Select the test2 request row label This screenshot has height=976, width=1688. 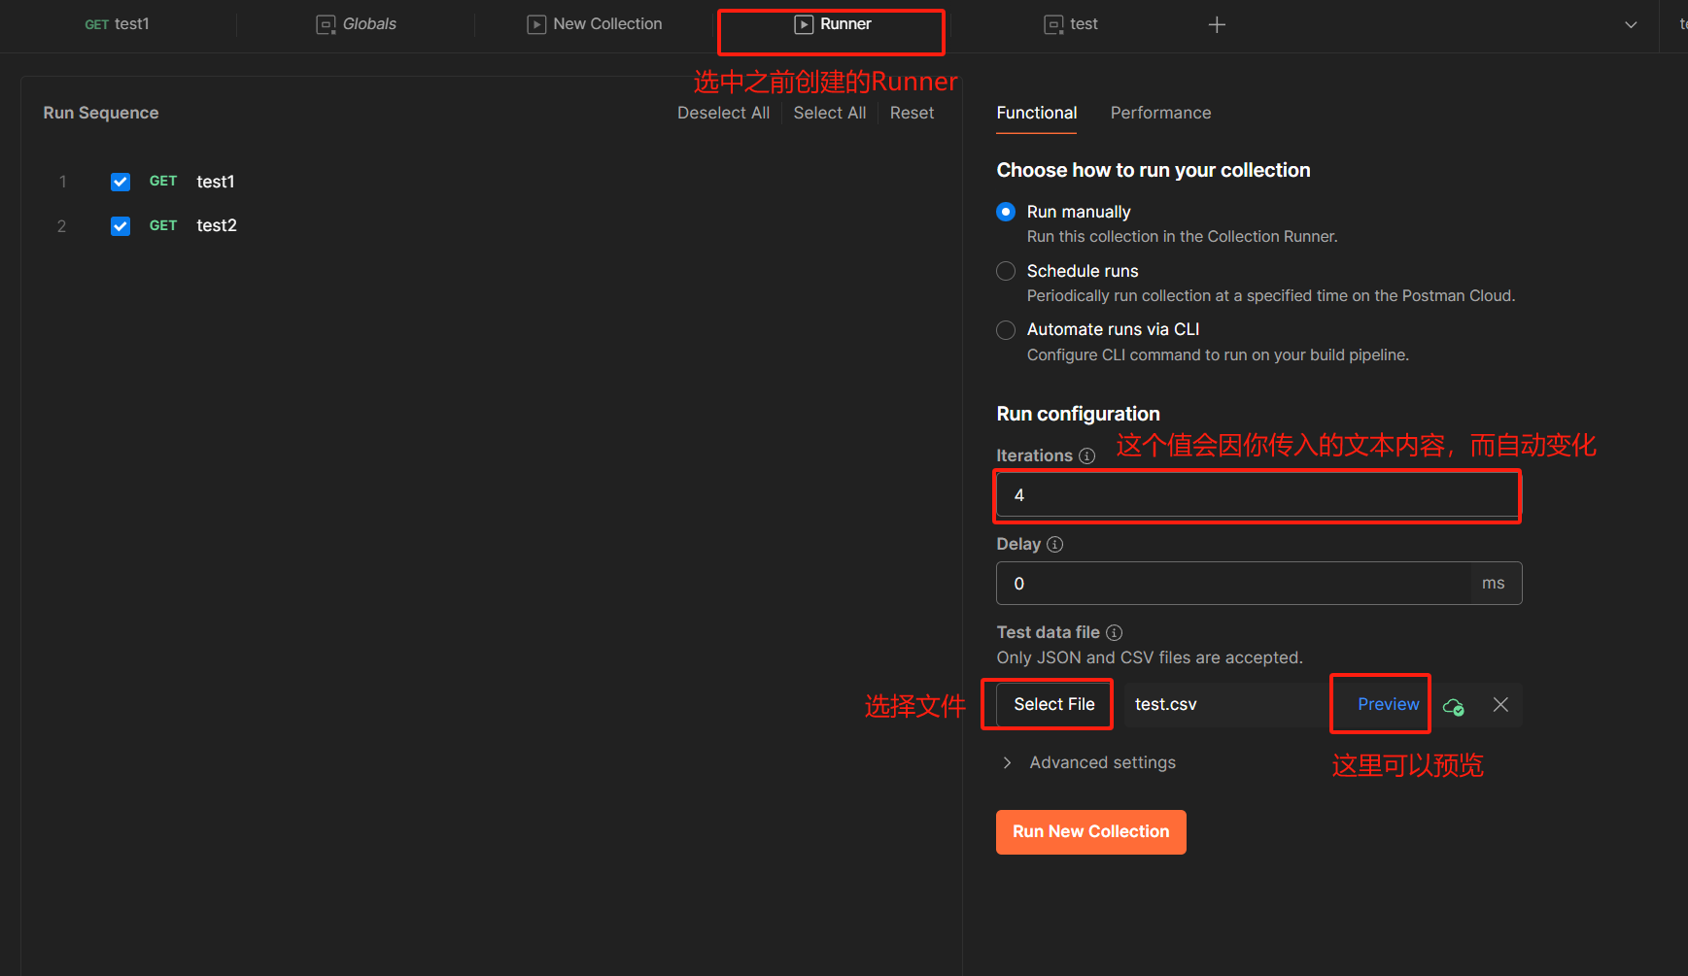(x=217, y=225)
